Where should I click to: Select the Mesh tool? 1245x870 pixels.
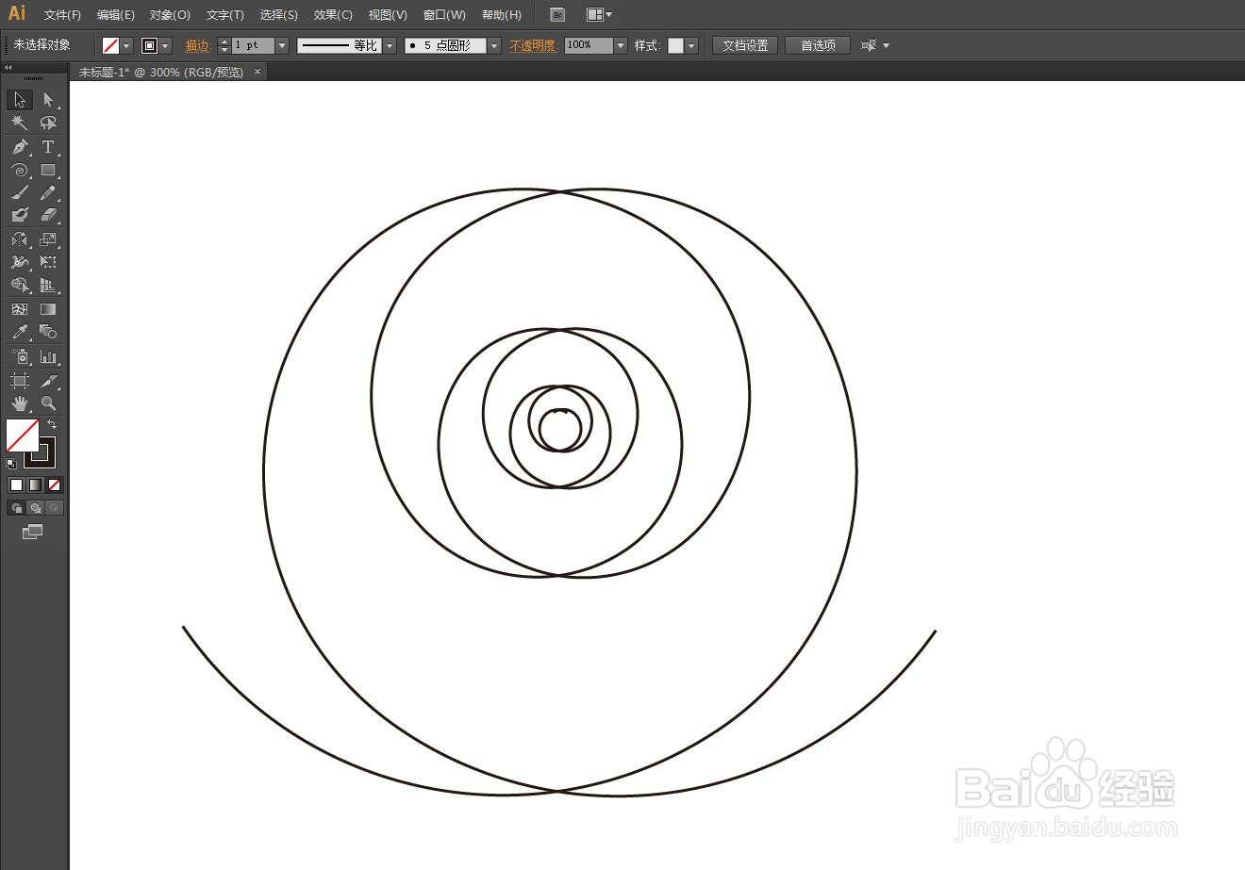pyautogui.click(x=20, y=309)
